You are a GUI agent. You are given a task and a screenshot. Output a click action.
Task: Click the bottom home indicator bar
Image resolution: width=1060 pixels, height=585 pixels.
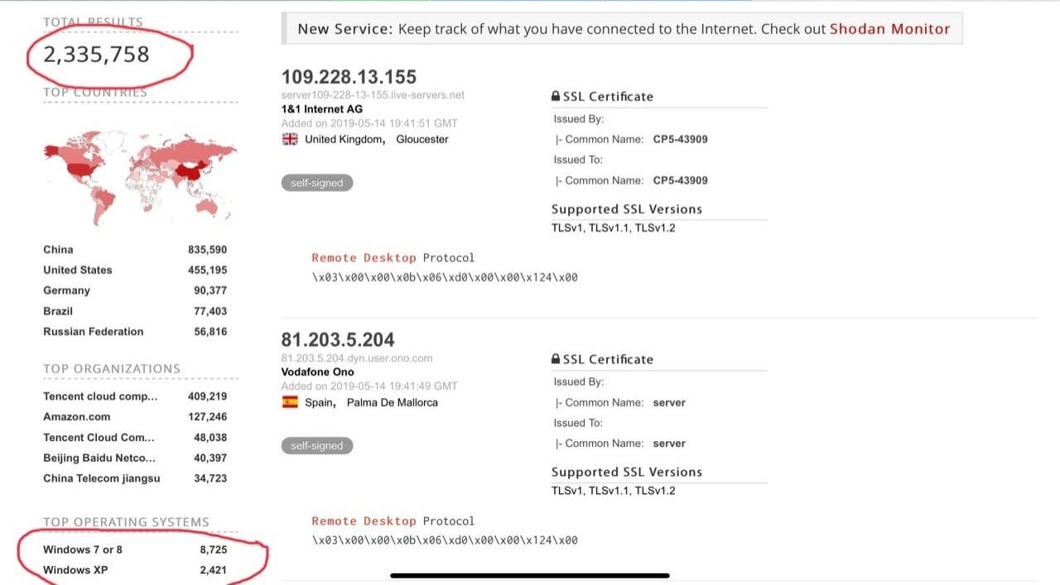pyautogui.click(x=530, y=575)
